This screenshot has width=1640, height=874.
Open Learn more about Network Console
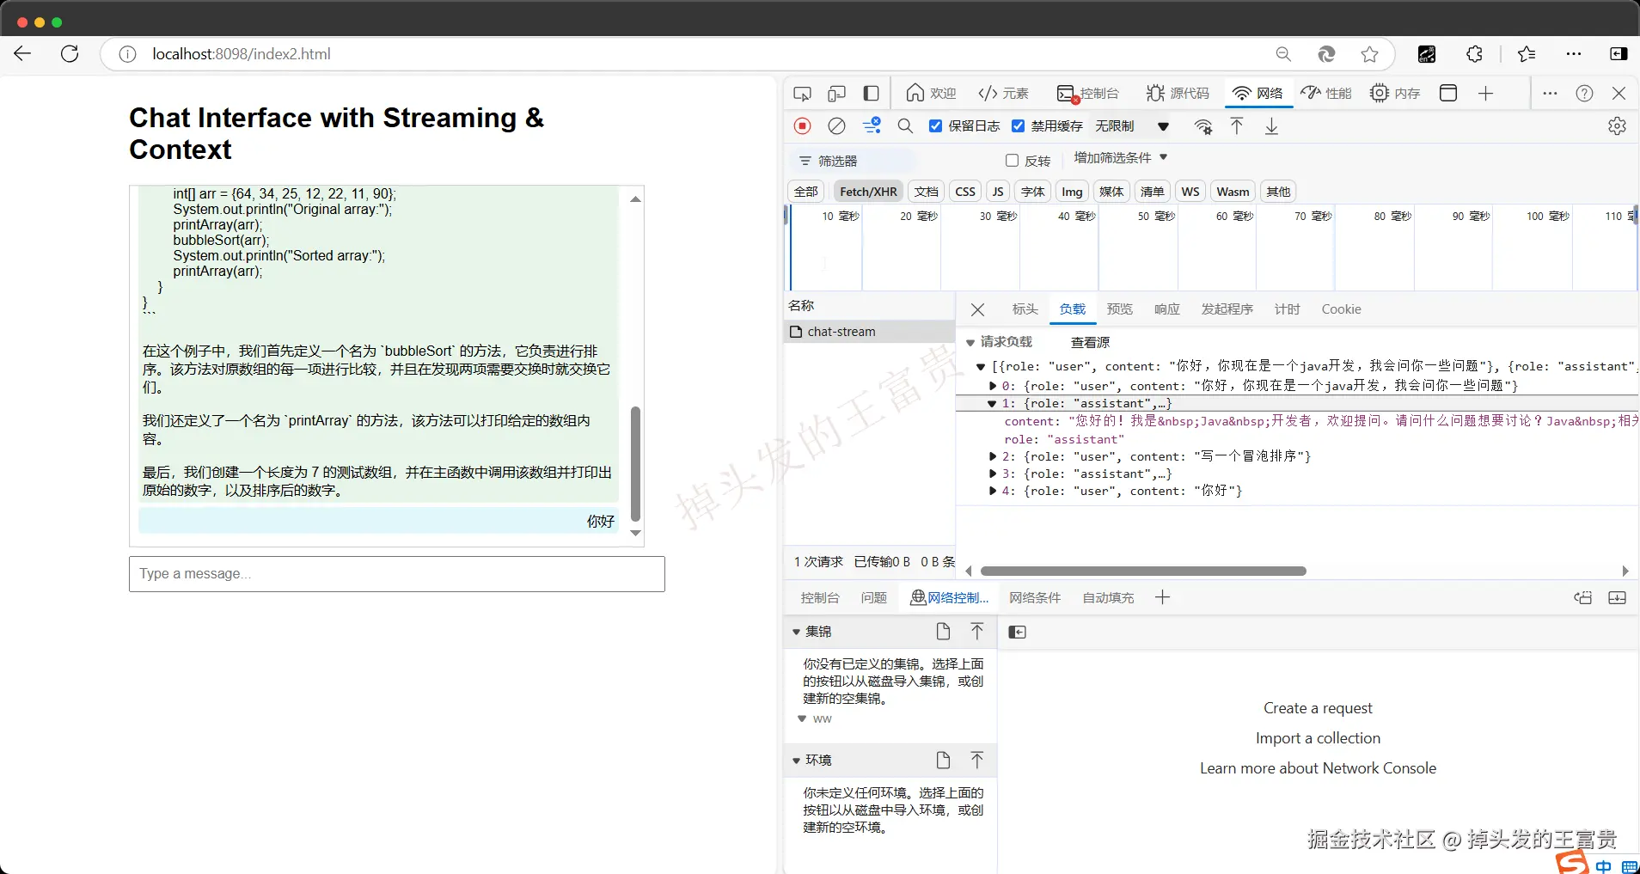(x=1318, y=768)
